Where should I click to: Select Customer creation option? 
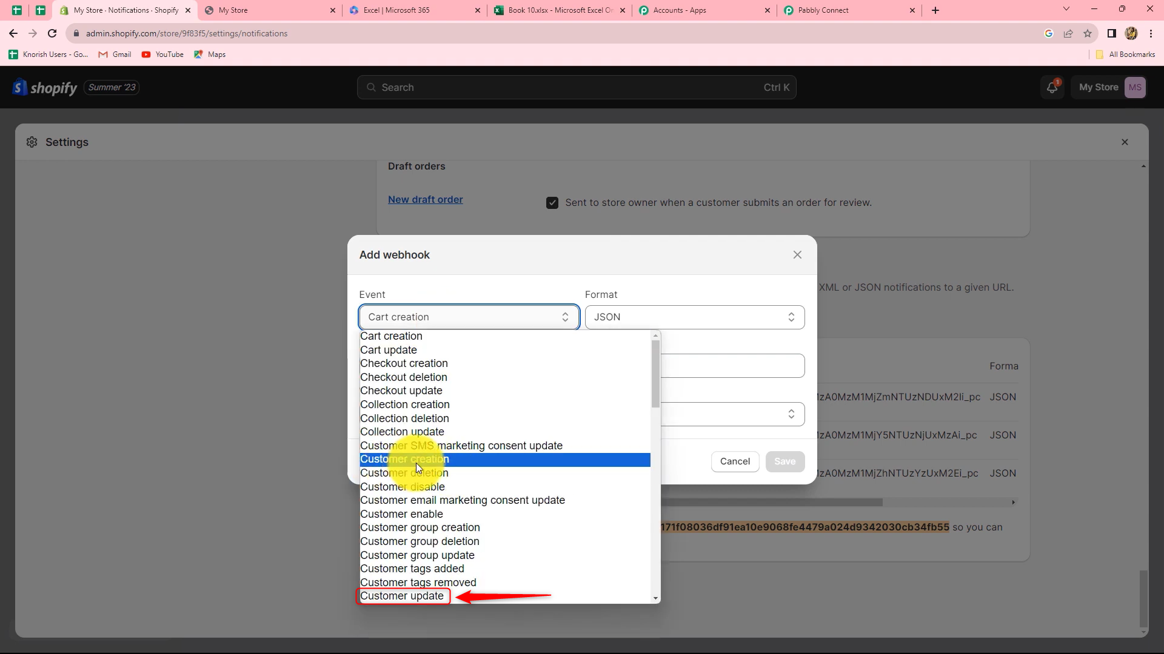click(x=505, y=460)
